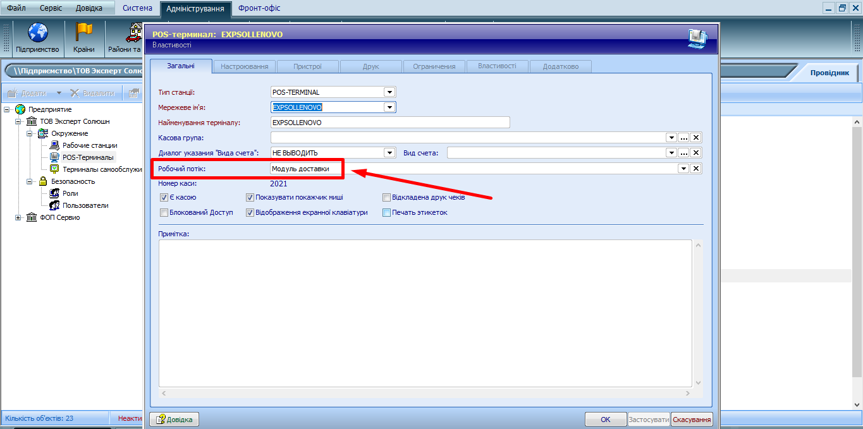
Task: Click the Пользователи tree icon
Action: point(54,205)
